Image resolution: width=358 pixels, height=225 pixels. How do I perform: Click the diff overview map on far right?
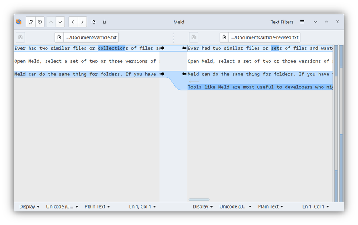point(341,123)
